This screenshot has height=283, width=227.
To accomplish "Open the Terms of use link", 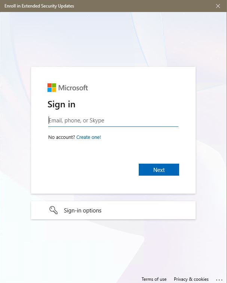I will pos(154,279).
